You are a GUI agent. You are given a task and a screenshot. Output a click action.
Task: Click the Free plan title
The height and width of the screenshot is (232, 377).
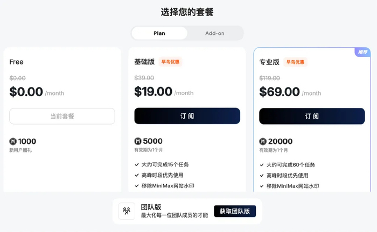(17, 62)
